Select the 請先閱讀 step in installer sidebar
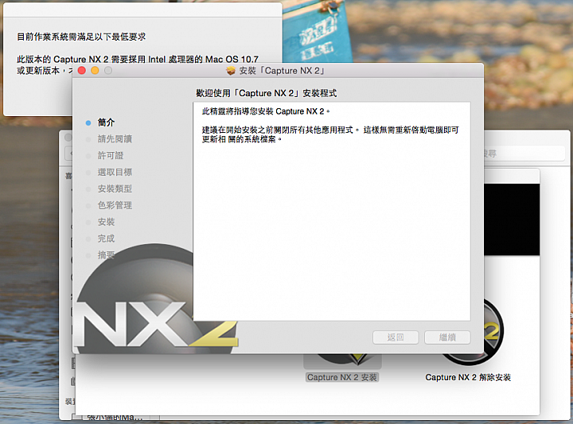The image size is (573, 424). click(x=115, y=138)
